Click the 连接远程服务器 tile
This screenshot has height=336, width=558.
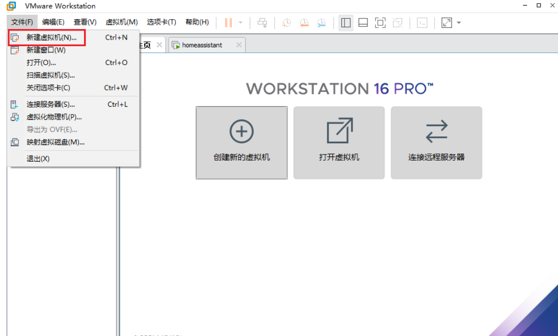tap(437, 143)
